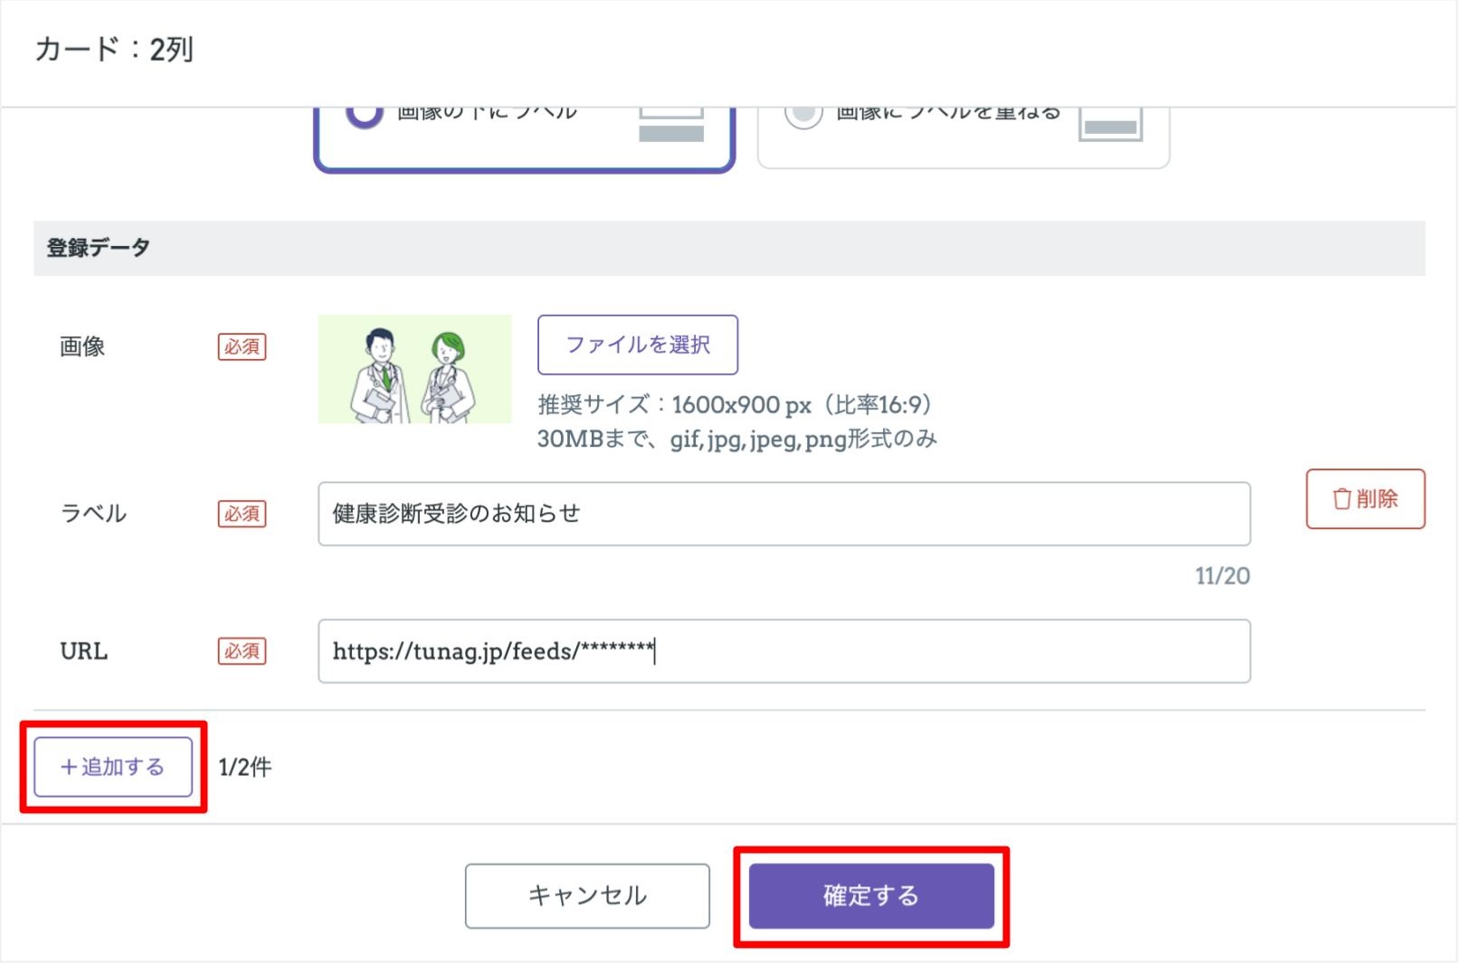Click the 削除 delete button

pos(1366,499)
